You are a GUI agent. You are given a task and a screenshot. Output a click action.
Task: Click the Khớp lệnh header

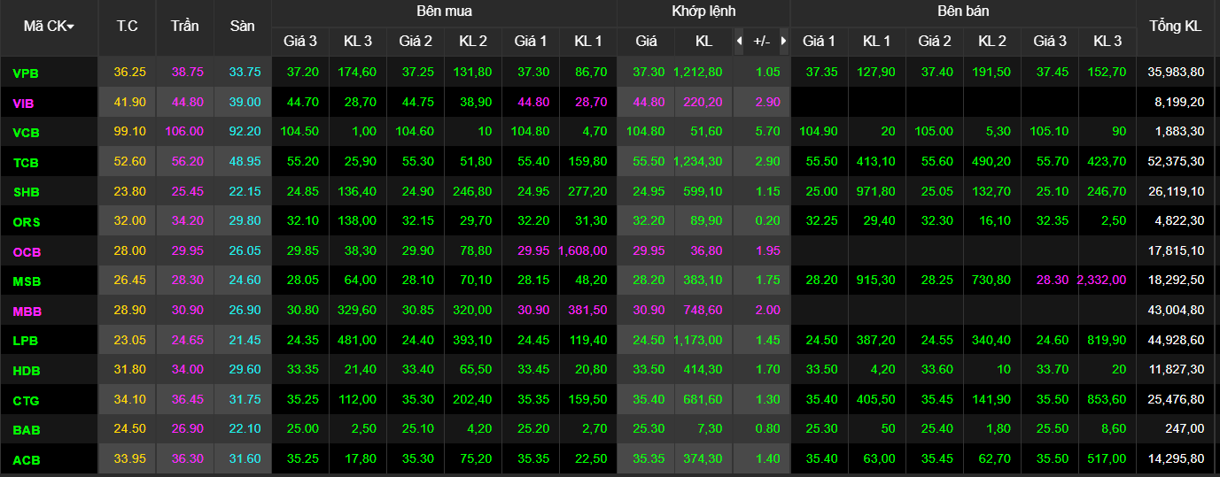[x=703, y=12]
